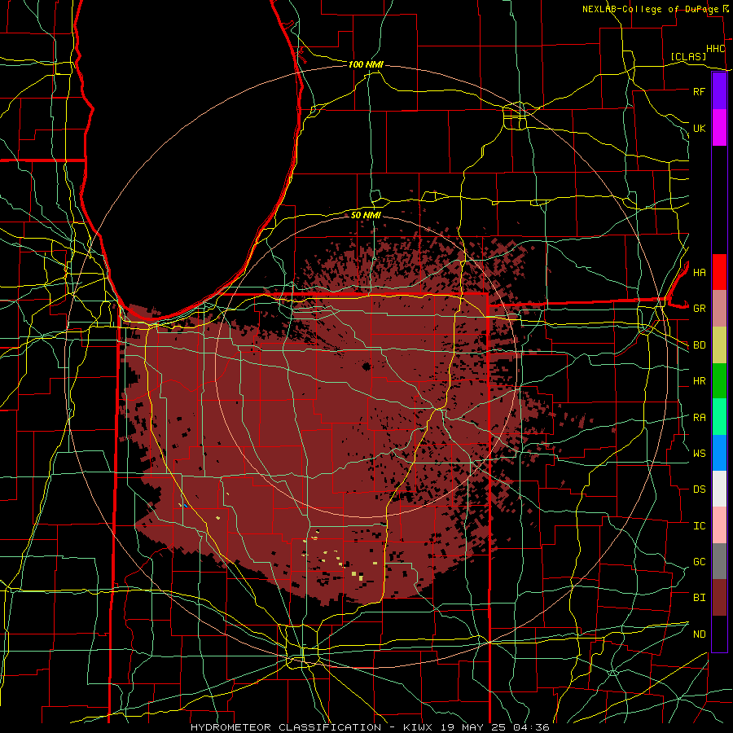733x733 pixels.
Task: Click the GC legend label
Action: 700,562
